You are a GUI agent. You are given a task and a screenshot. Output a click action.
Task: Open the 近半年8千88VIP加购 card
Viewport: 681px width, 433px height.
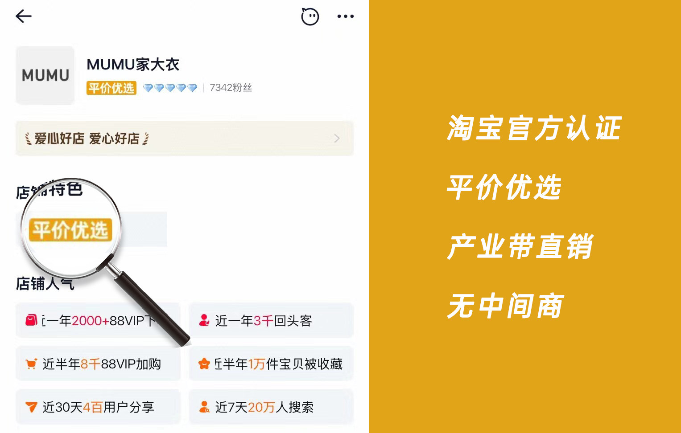98,364
